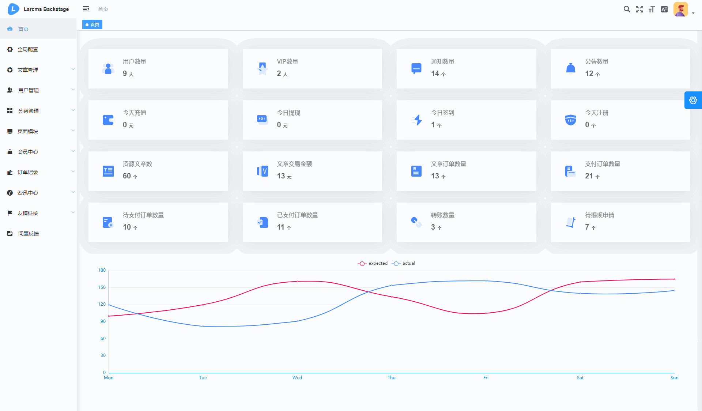
Task: Click the 支付订单数量 statistics card
Action: click(x=620, y=171)
